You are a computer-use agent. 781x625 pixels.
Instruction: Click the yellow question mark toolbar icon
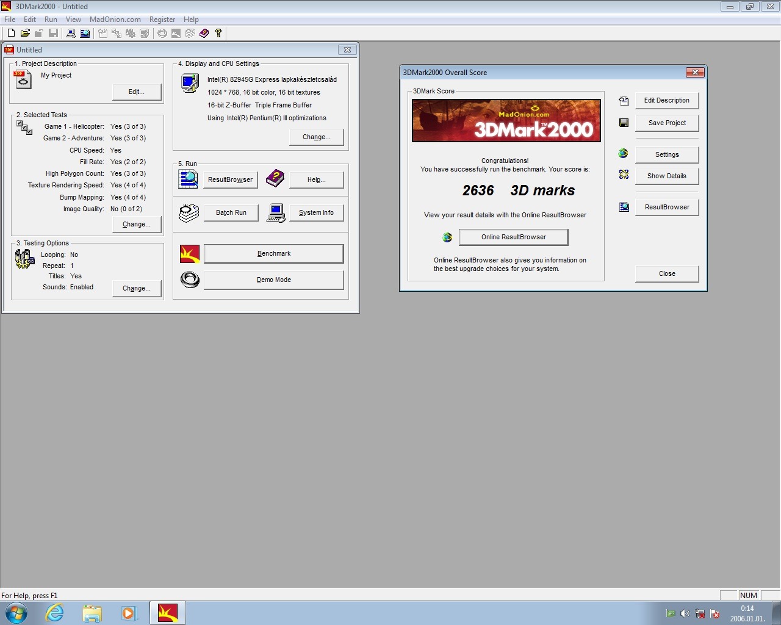218,33
